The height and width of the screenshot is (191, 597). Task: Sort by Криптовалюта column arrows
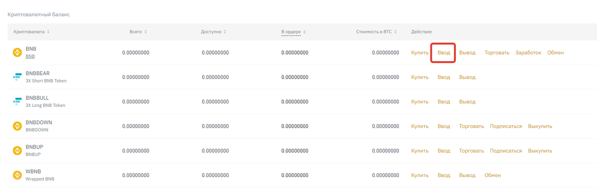(48, 32)
